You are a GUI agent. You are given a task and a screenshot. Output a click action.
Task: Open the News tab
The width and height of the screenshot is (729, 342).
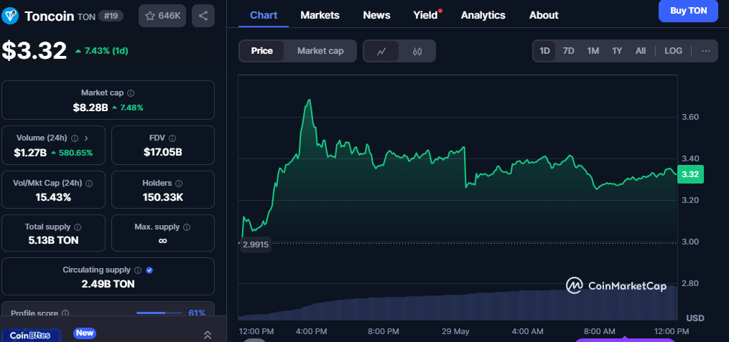click(376, 15)
